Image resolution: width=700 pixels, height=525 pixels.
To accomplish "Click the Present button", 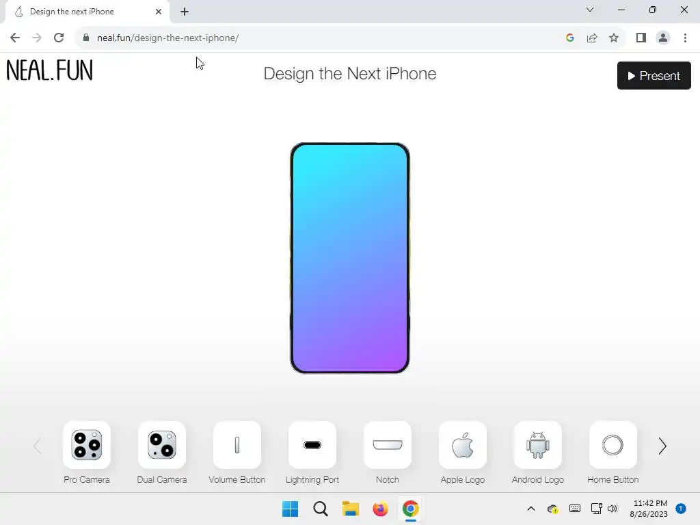I will point(654,75).
